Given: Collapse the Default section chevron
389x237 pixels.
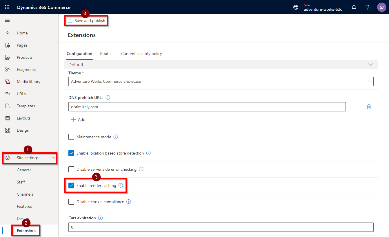Looking at the screenshot, I should tap(370, 65).
